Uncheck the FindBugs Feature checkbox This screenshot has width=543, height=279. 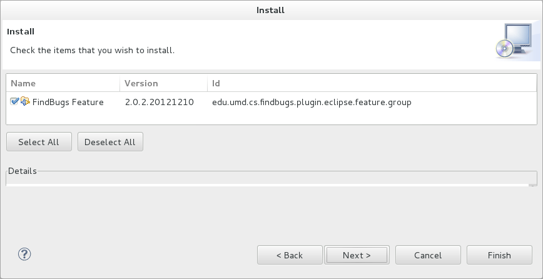(15, 101)
